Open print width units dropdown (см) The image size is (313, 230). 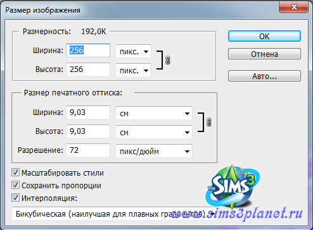point(154,113)
